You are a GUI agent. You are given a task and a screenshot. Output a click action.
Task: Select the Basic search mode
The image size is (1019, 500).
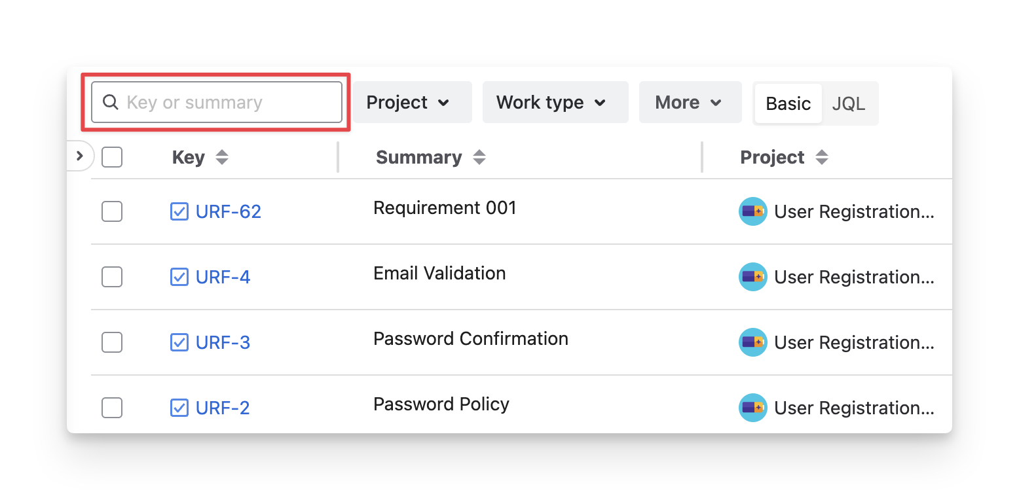pos(788,103)
